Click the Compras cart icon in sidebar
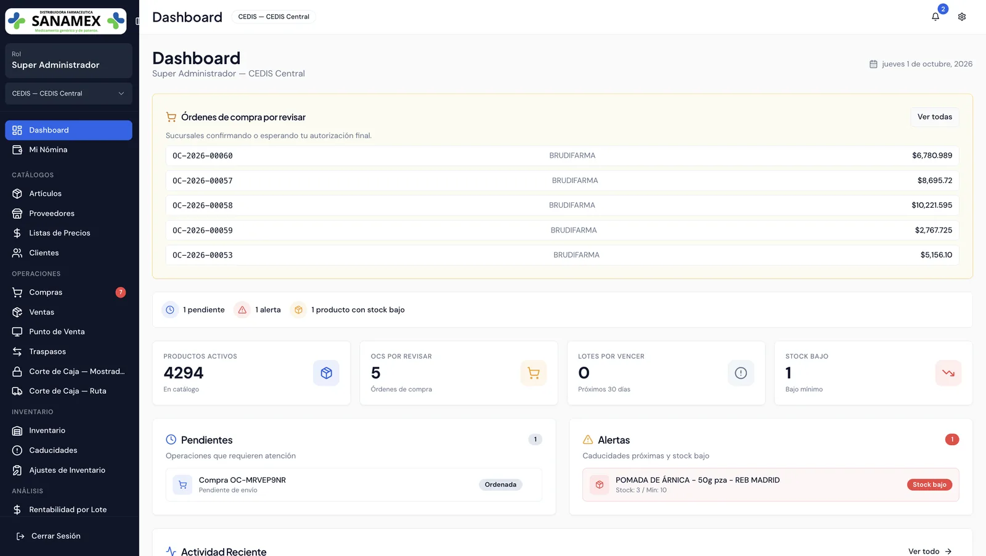 17,292
